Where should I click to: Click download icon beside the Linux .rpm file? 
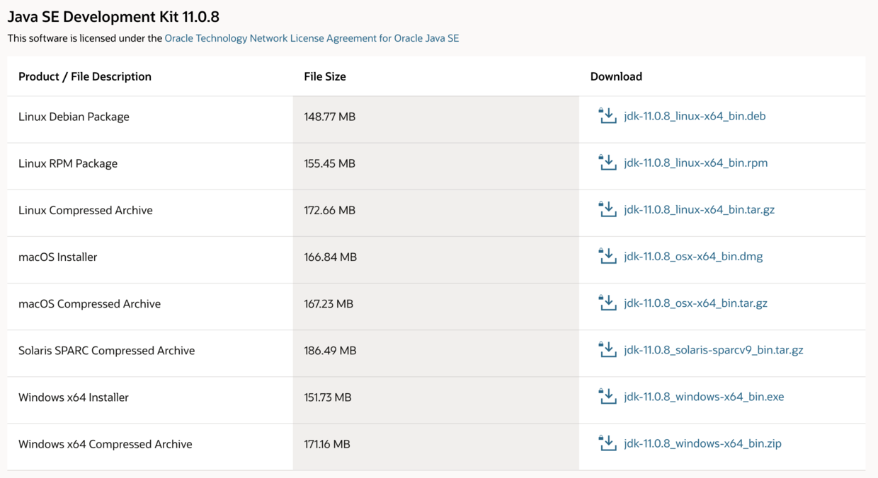point(608,163)
